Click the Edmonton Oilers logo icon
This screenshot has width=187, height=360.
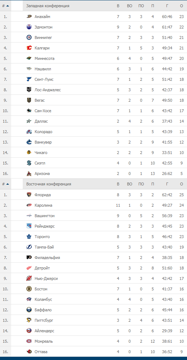[x=29, y=27]
